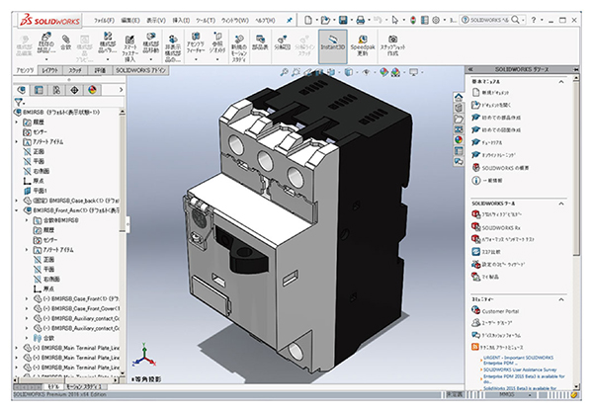Open the File (F) menu

(x=104, y=20)
